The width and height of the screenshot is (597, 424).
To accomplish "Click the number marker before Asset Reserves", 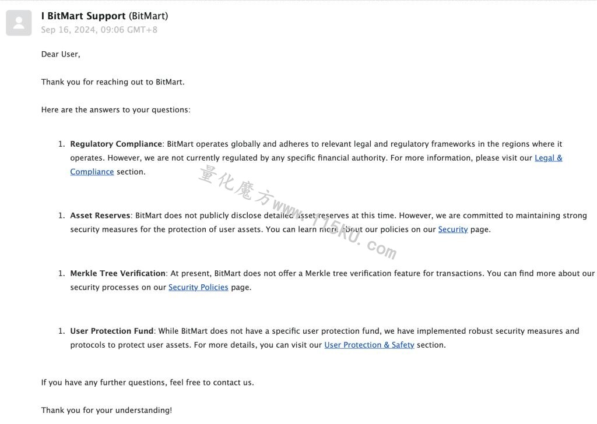I will tap(62, 215).
